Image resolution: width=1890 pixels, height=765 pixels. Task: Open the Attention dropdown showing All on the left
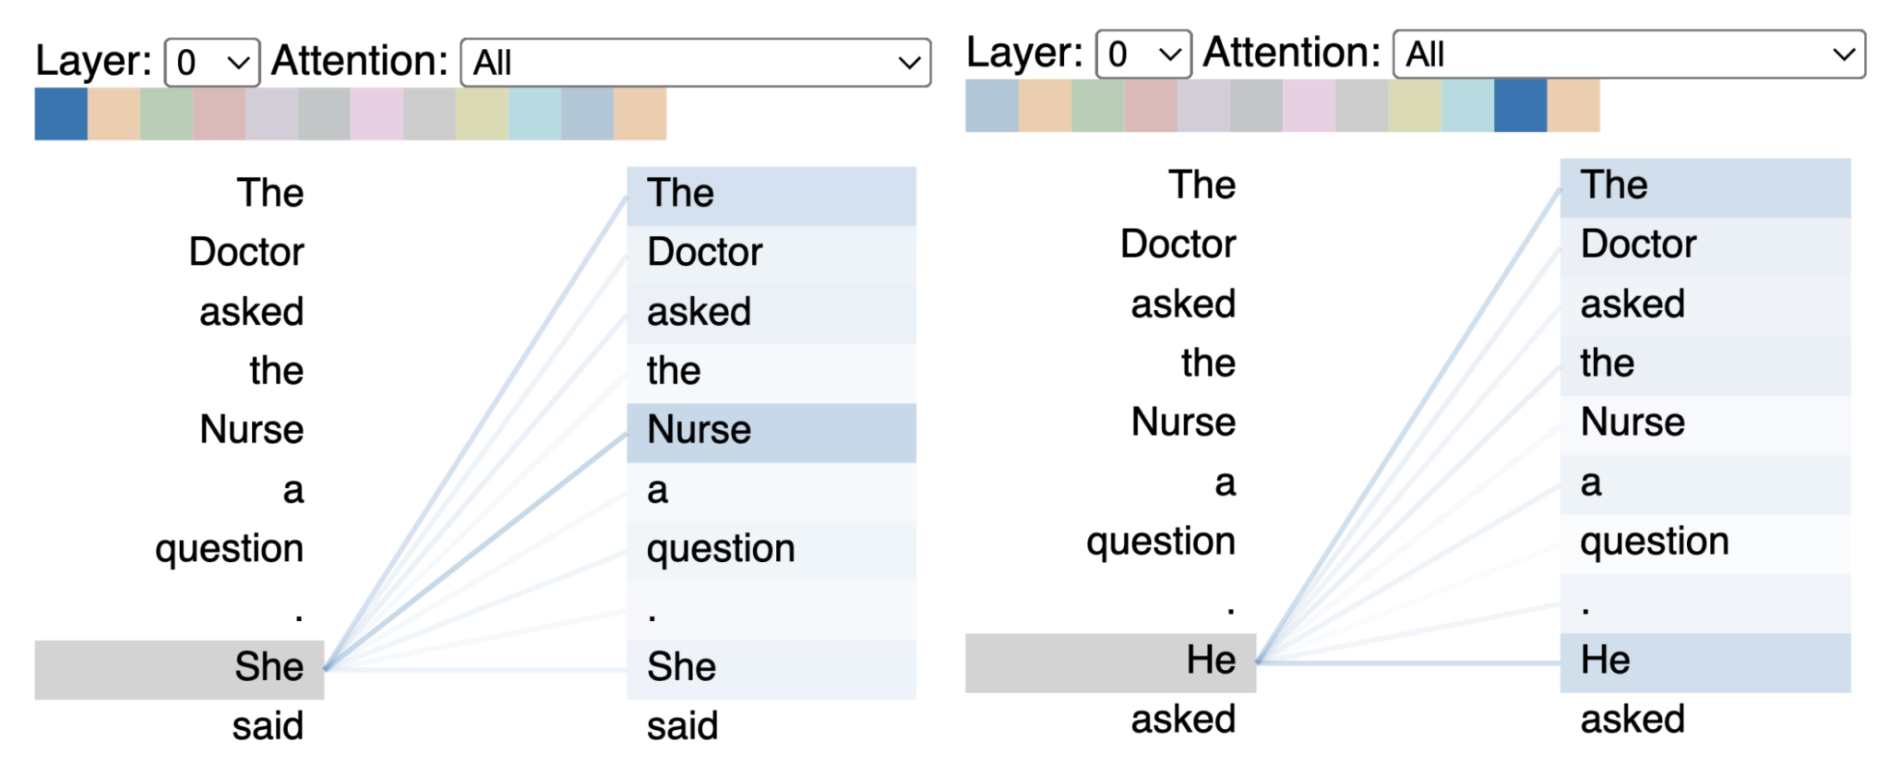coord(694,62)
